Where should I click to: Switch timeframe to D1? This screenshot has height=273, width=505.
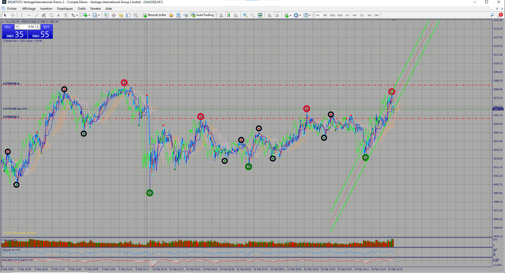click(x=362, y=15)
